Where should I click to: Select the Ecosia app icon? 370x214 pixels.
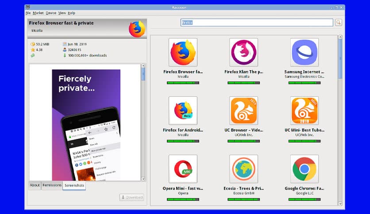(243, 169)
